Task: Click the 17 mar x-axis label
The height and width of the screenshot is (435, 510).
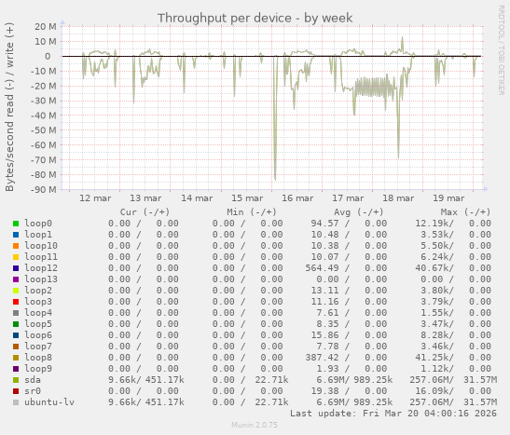Action: tap(348, 198)
